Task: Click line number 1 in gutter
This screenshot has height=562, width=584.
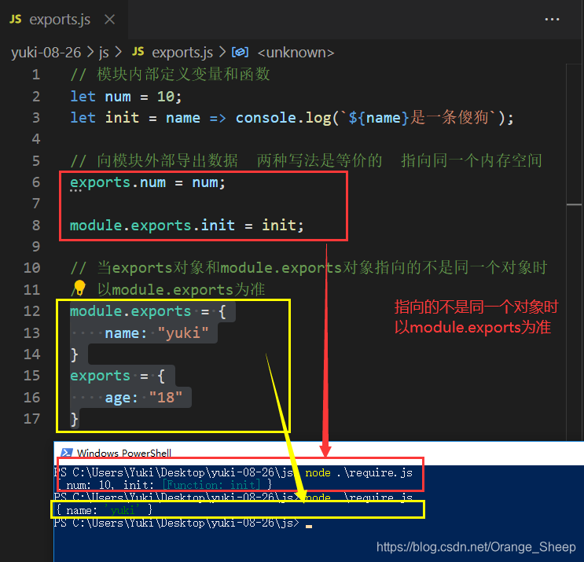Action: pyautogui.click(x=36, y=75)
